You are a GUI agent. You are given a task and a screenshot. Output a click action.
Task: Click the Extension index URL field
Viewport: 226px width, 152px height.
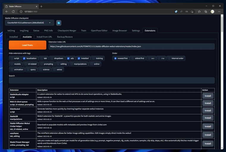click(131, 47)
